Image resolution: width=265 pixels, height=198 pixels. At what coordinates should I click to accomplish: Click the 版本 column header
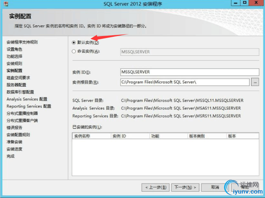242,136
